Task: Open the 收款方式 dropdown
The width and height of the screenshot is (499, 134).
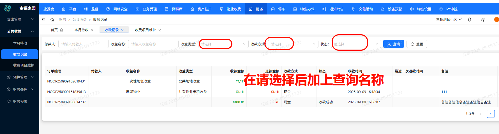Action: (x=293, y=44)
